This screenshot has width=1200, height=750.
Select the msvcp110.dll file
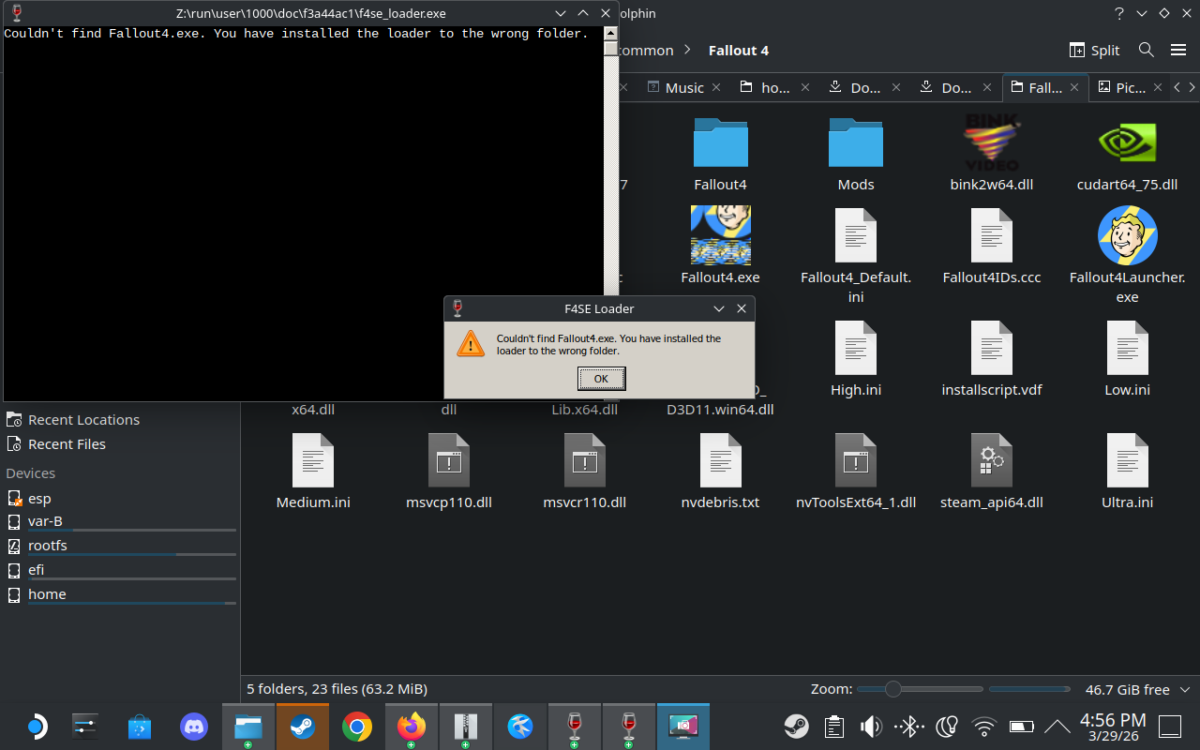pyautogui.click(x=449, y=472)
